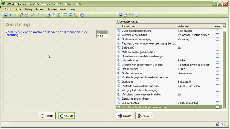Tick Notitie checkbox for 'Verblijft client/partner lang' row
This screenshot has width=230, height=129.
(218, 107)
